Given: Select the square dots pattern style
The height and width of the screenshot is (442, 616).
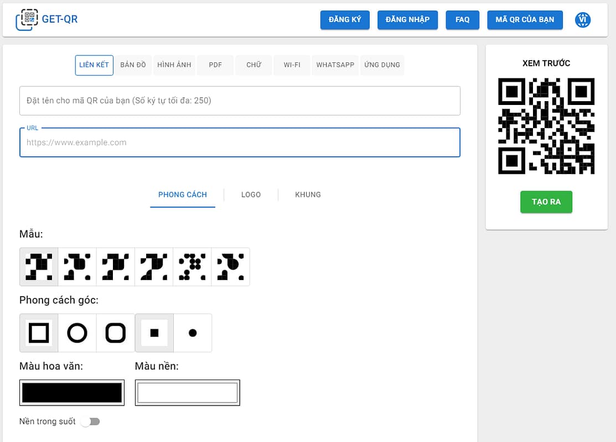Looking at the screenshot, I should coord(39,267).
